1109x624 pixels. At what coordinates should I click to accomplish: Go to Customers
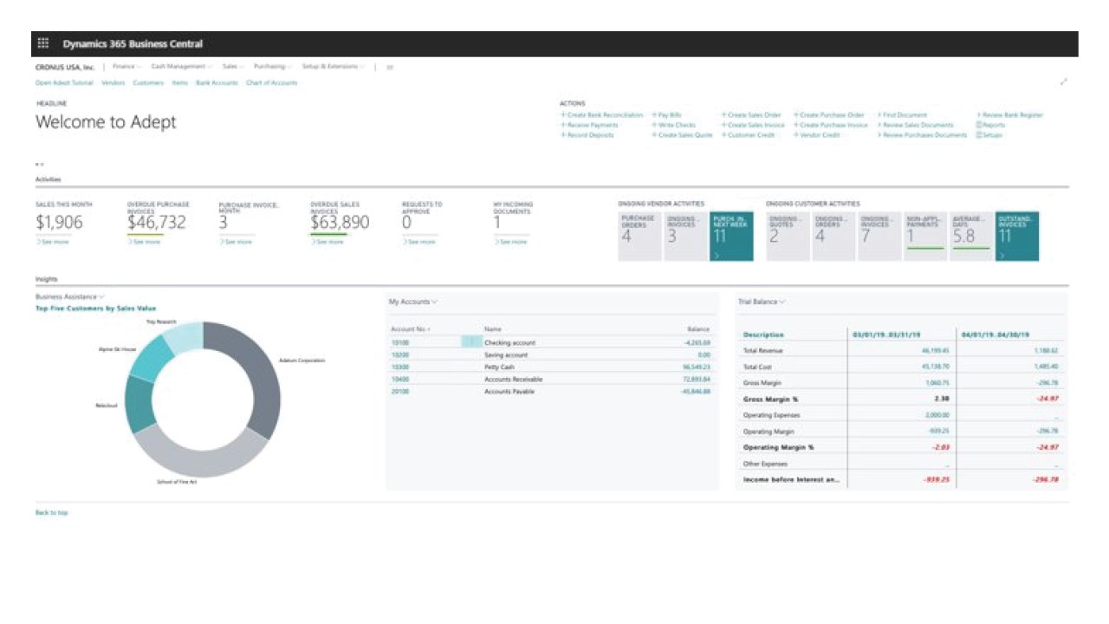tap(148, 83)
